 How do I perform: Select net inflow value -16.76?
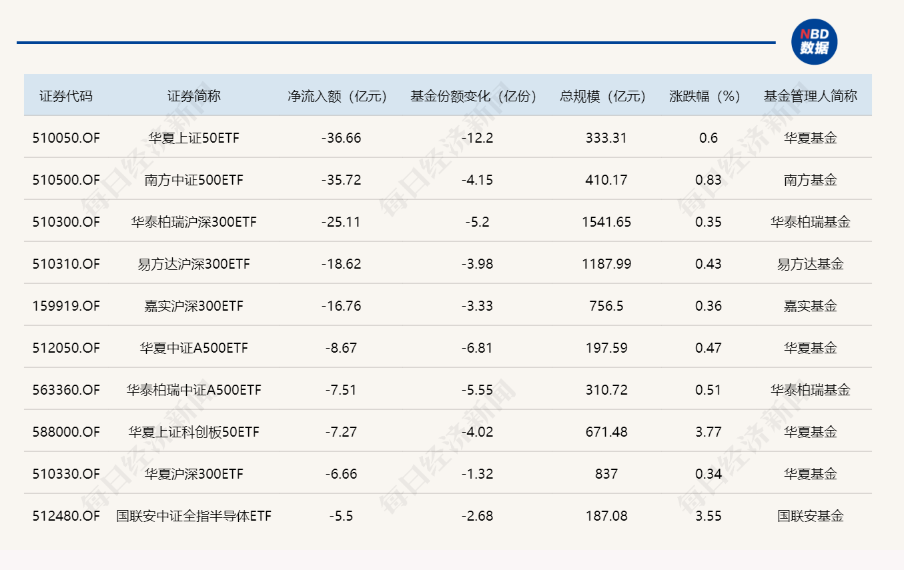[x=341, y=306]
